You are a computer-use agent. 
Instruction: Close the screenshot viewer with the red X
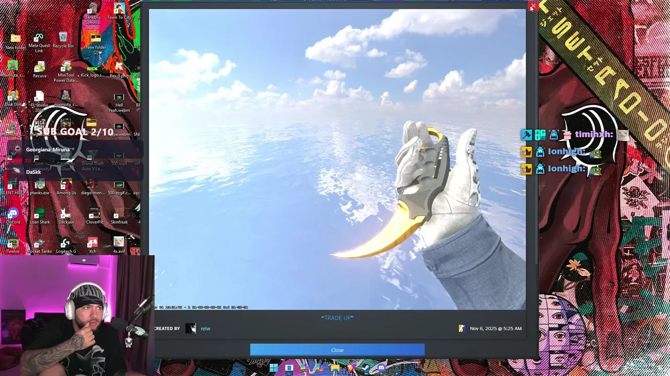coord(532,6)
